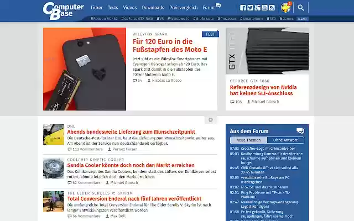Select the #Grafikkarte tag
The width and height of the screenshot is (354, 221).
203,18
